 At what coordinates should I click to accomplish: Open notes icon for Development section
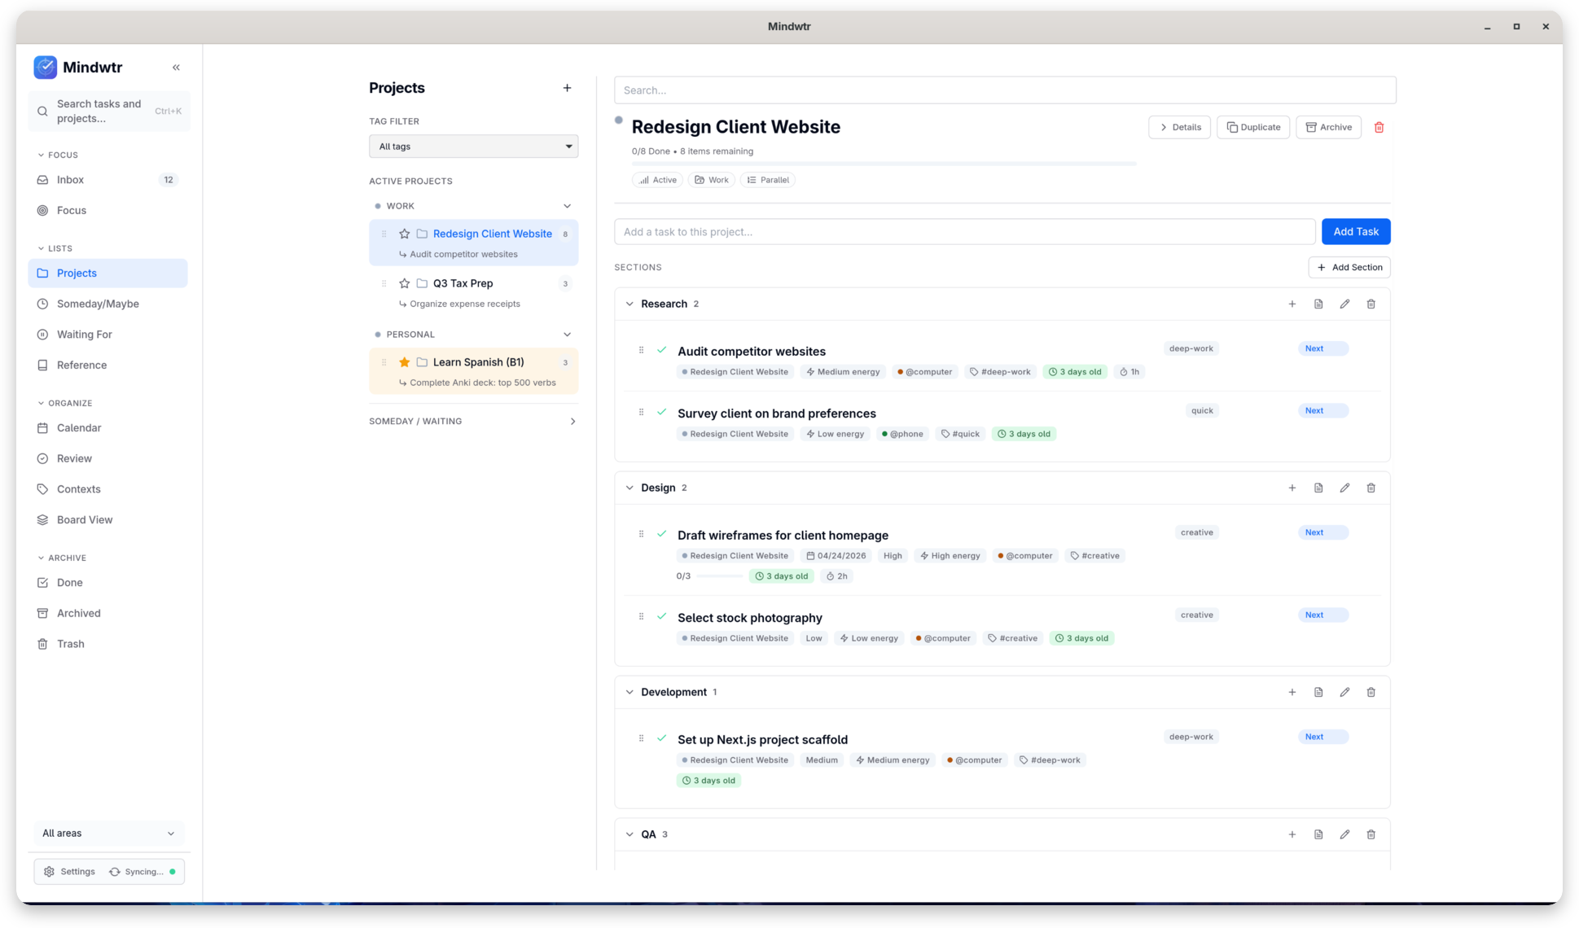coord(1318,692)
